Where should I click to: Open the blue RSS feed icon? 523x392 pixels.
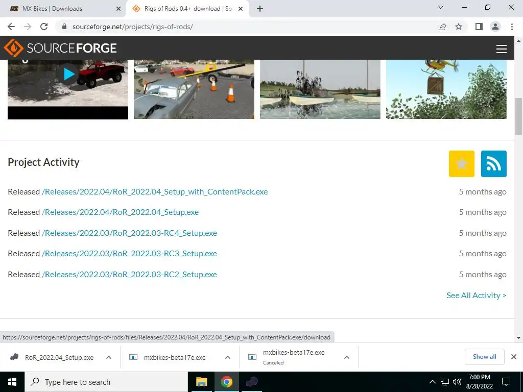click(494, 164)
